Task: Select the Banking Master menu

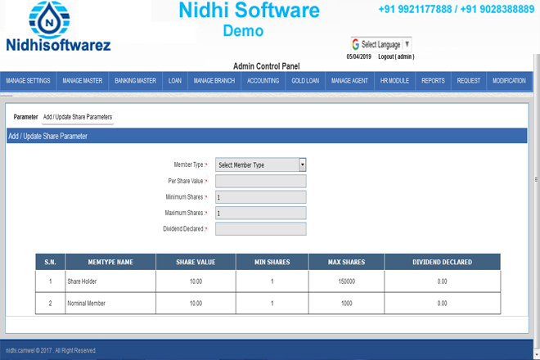Action: [x=136, y=81]
